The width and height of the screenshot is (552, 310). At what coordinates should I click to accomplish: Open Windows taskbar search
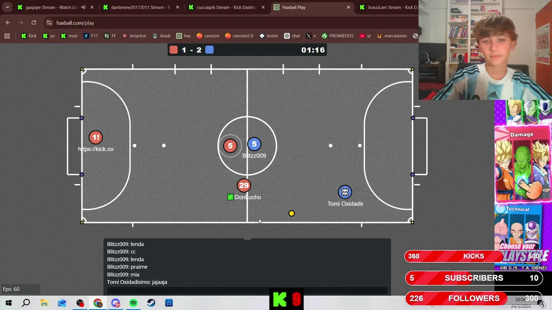pyautogui.click(x=26, y=303)
